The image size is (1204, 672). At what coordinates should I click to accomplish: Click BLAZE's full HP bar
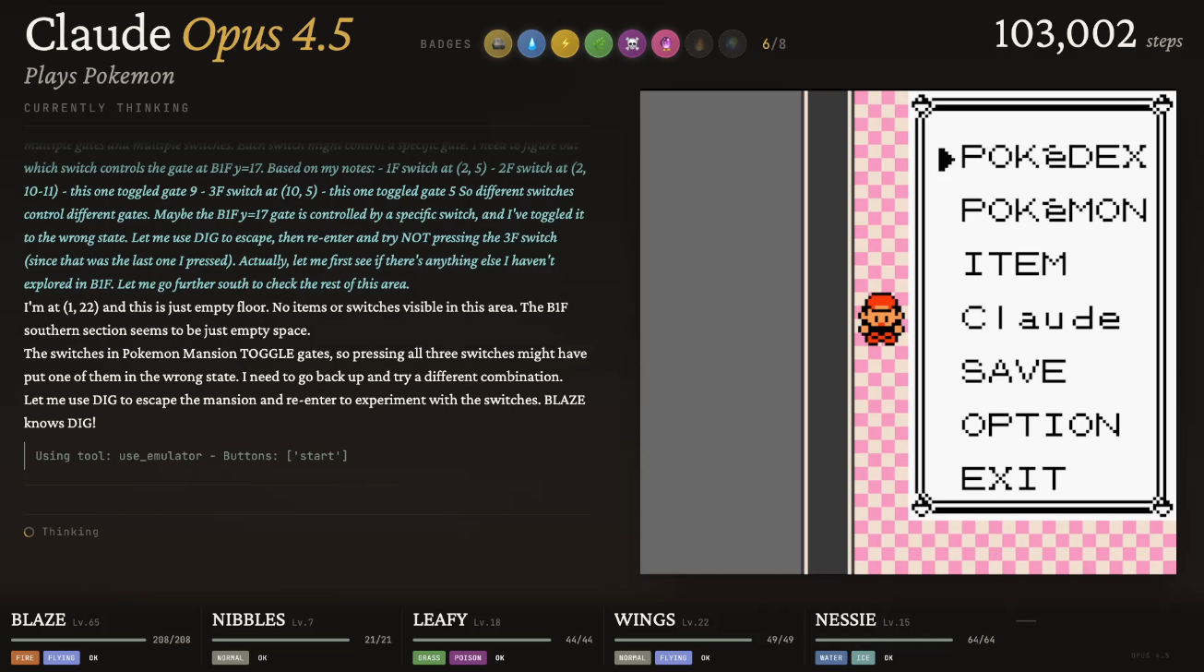(x=78, y=640)
